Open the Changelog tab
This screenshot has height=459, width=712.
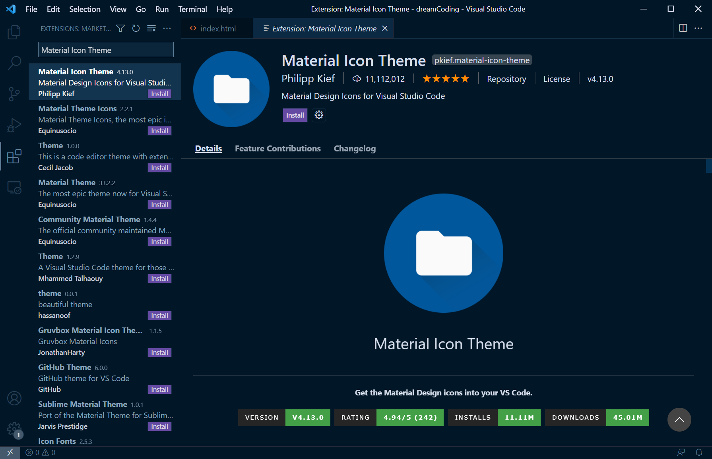[x=355, y=148]
